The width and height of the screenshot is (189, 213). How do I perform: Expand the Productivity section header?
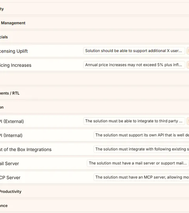click(x=94, y=192)
